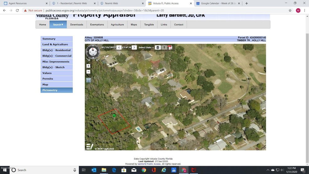This screenshot has height=174, width=309.
Task: Click the compass north arrow
Action: (x=93, y=50)
